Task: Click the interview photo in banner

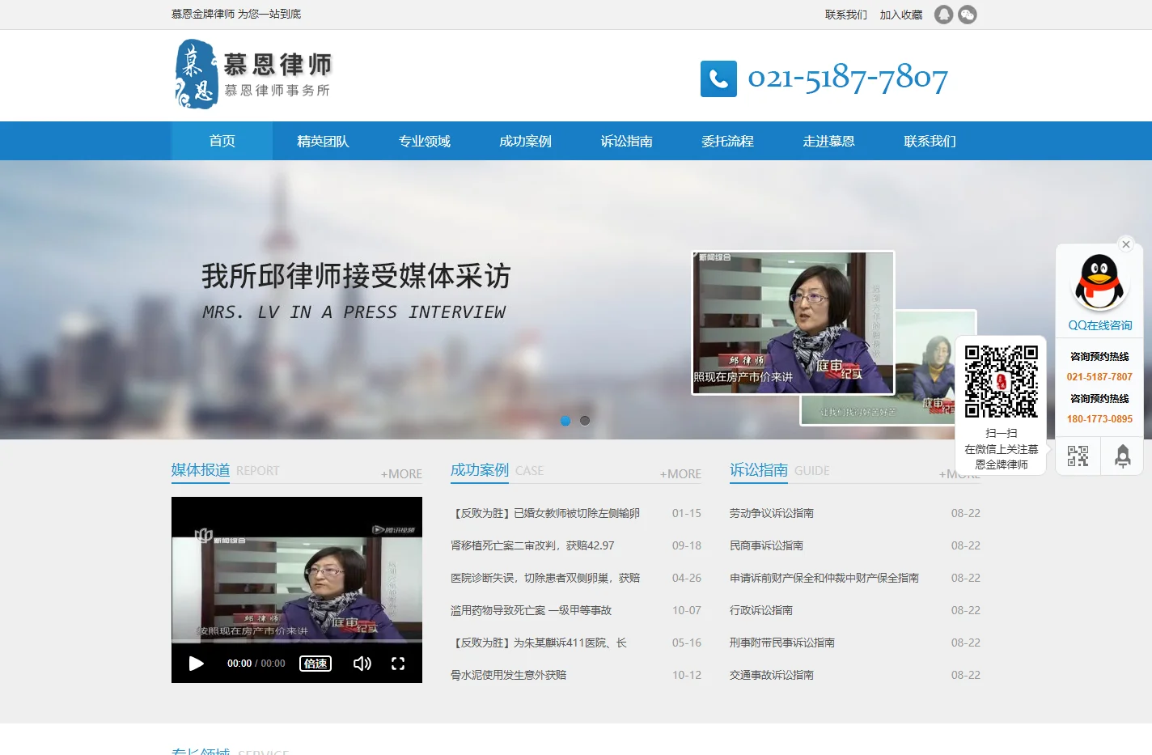Action: (x=793, y=323)
